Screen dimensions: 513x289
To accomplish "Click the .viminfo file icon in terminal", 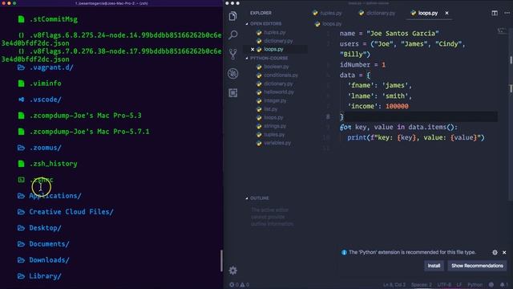I will [22, 83].
